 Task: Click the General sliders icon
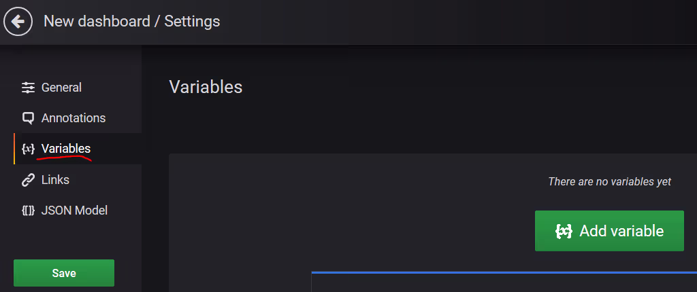pos(28,88)
